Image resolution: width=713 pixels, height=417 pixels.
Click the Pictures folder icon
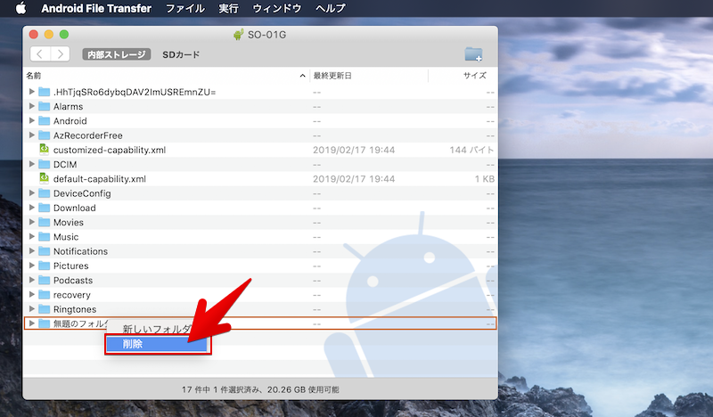[x=44, y=266]
